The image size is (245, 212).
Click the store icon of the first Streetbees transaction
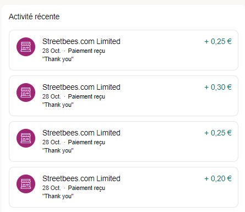(x=26, y=47)
